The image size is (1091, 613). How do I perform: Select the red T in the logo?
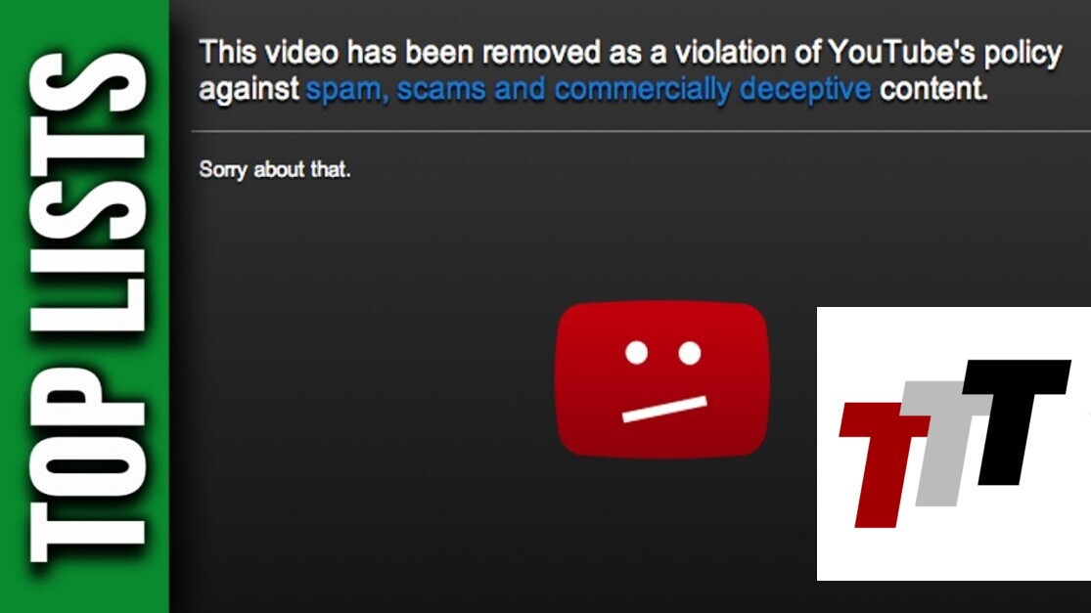point(881,464)
